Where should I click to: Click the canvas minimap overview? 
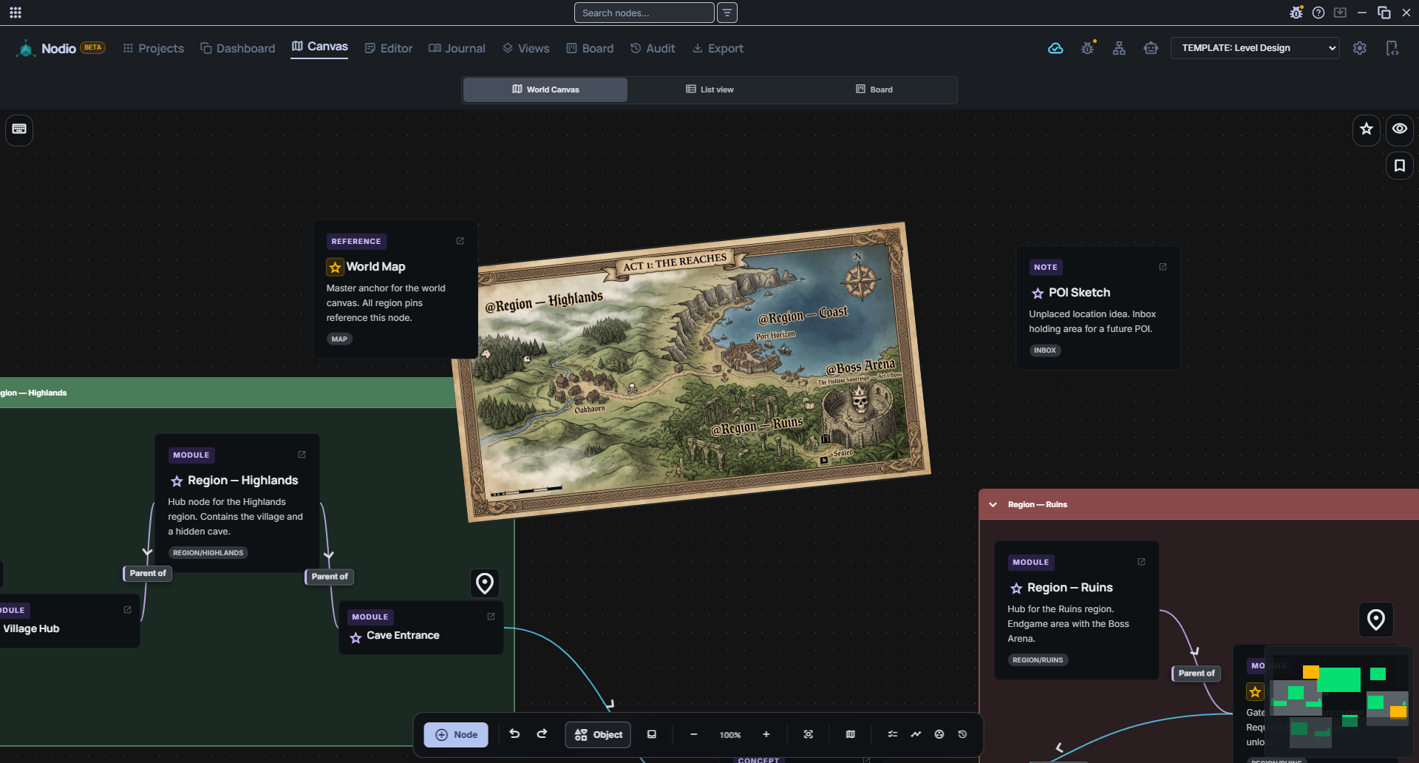tap(1338, 702)
